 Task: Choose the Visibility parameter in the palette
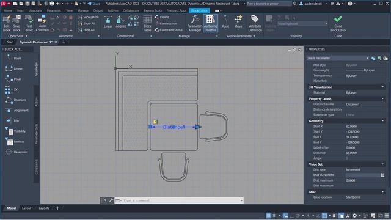coord(15,131)
